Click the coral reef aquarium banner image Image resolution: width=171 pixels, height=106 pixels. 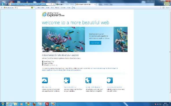point(63,39)
